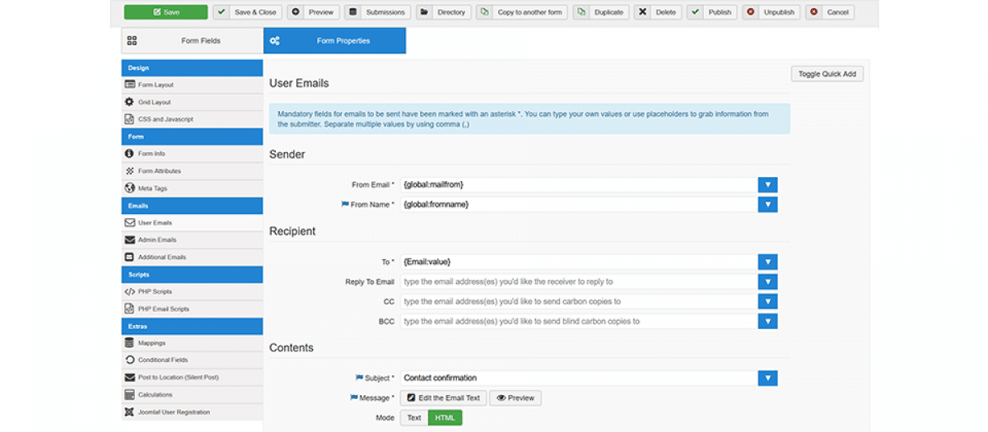988x432 pixels.
Task: Click the green Save button
Action: [165, 12]
